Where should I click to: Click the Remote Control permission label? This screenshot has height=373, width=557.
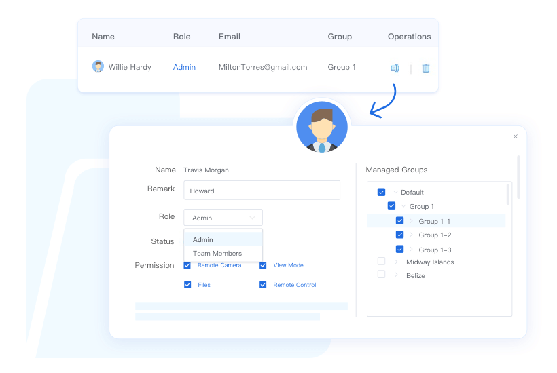click(x=295, y=285)
